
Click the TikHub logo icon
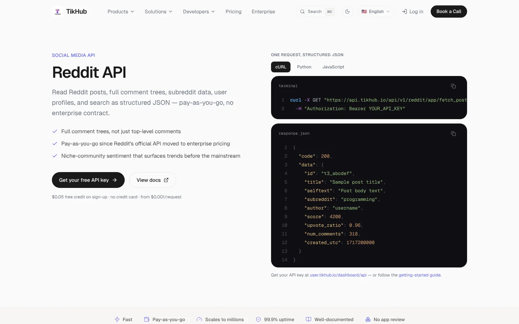[58, 12]
